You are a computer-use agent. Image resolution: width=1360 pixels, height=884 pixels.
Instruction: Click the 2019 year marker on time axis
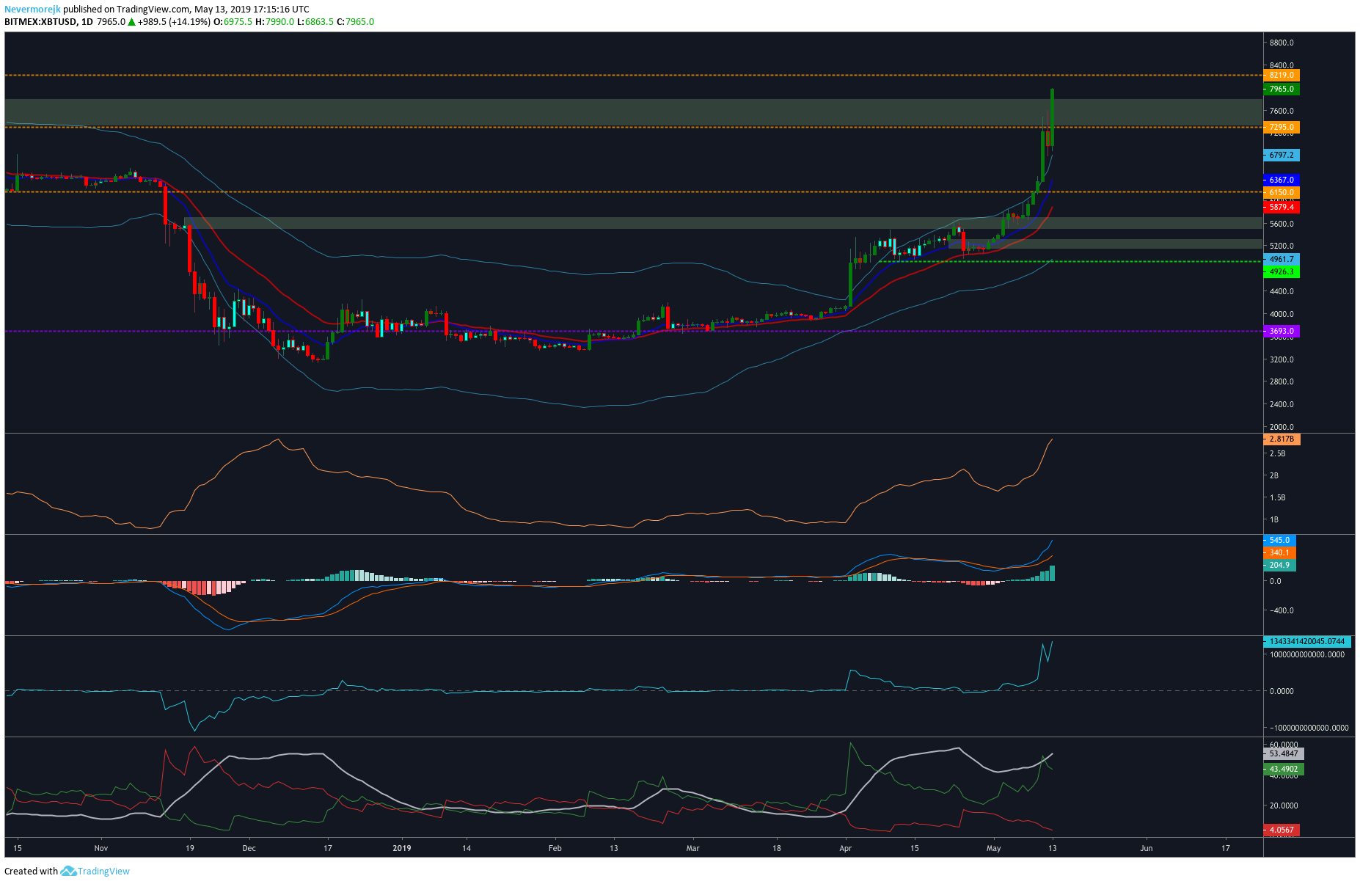[402, 848]
